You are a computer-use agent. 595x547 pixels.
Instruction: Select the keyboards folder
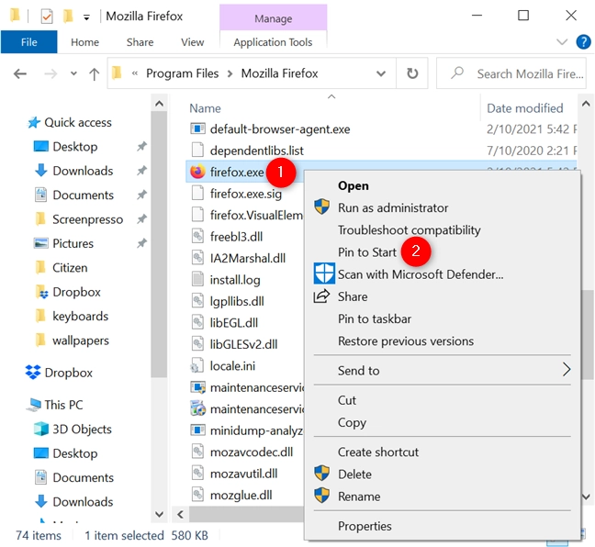[81, 316]
